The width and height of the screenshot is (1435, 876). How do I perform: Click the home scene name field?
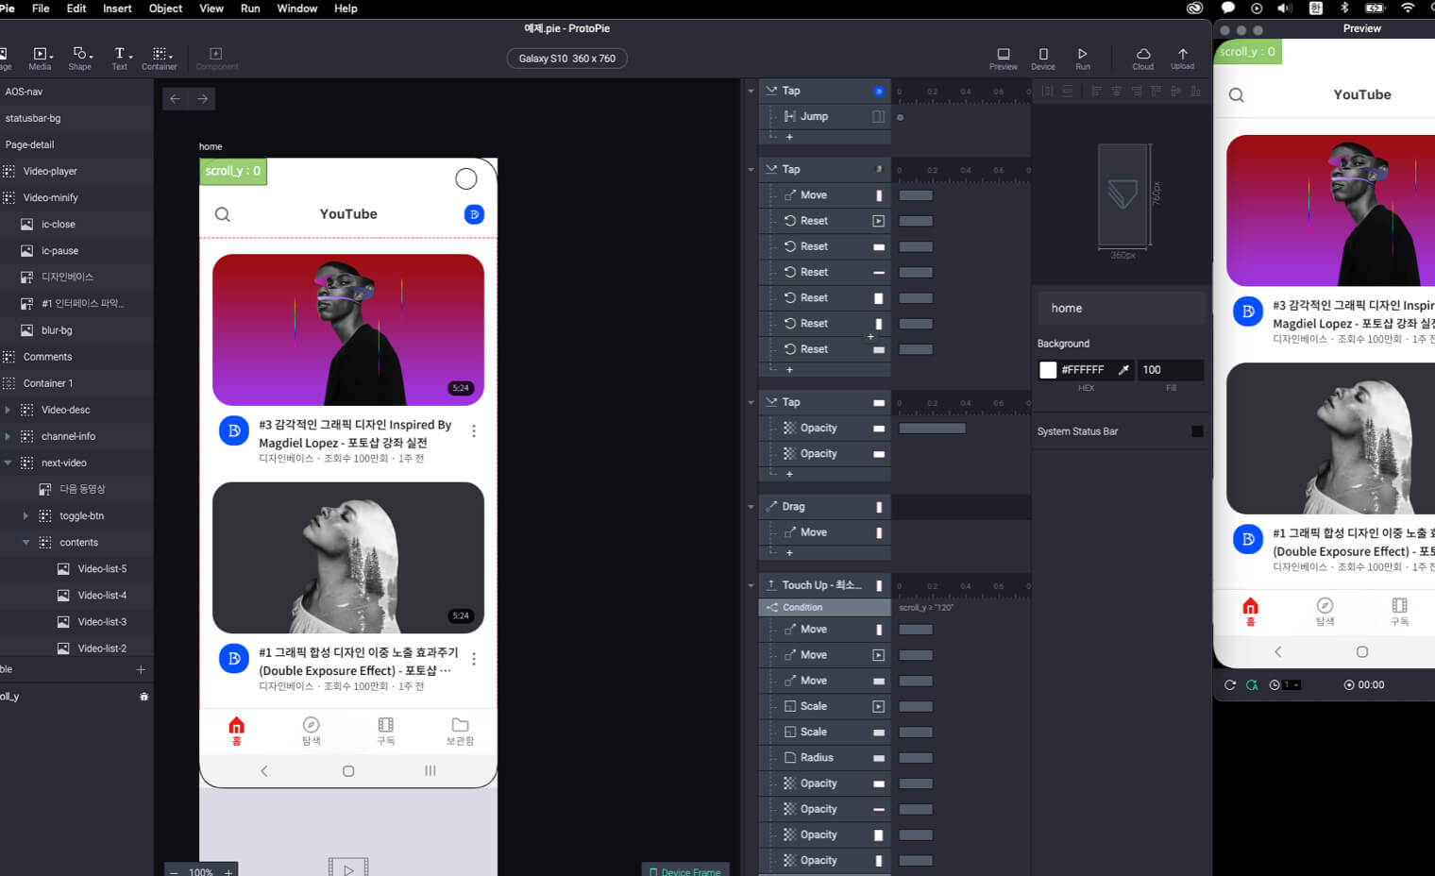coord(1122,309)
